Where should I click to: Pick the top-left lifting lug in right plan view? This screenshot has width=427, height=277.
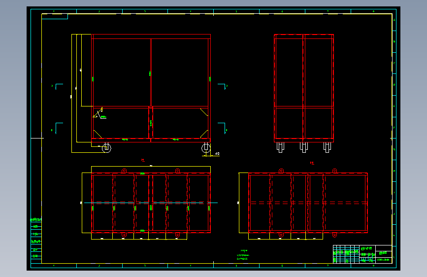281,171
